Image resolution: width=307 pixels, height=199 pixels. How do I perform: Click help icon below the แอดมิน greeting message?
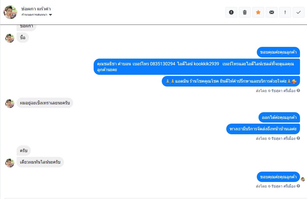pyautogui.click(x=298, y=91)
